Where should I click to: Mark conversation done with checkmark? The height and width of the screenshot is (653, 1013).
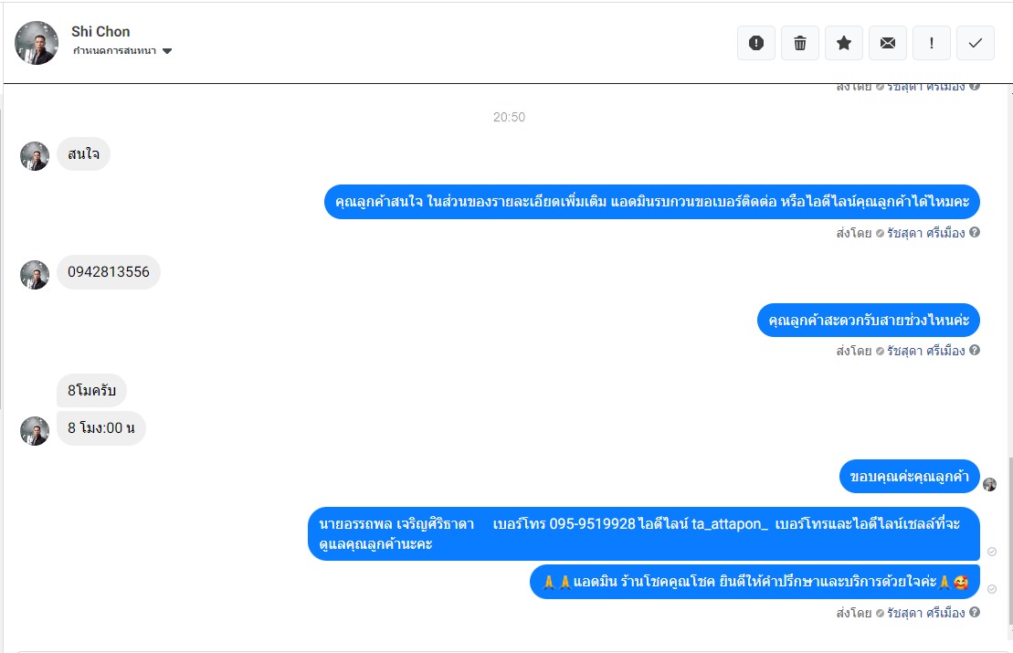pyautogui.click(x=975, y=43)
